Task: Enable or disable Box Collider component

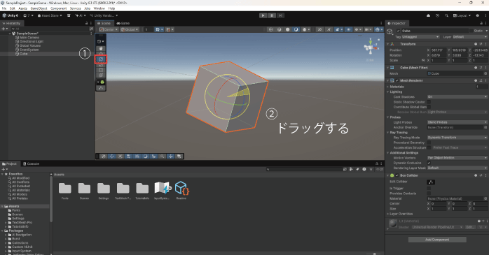Action: point(397,175)
